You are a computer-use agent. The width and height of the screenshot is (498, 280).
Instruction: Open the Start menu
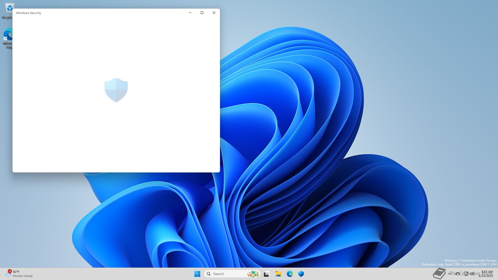pyautogui.click(x=197, y=274)
